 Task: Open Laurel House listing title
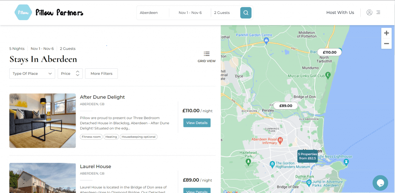96,166
